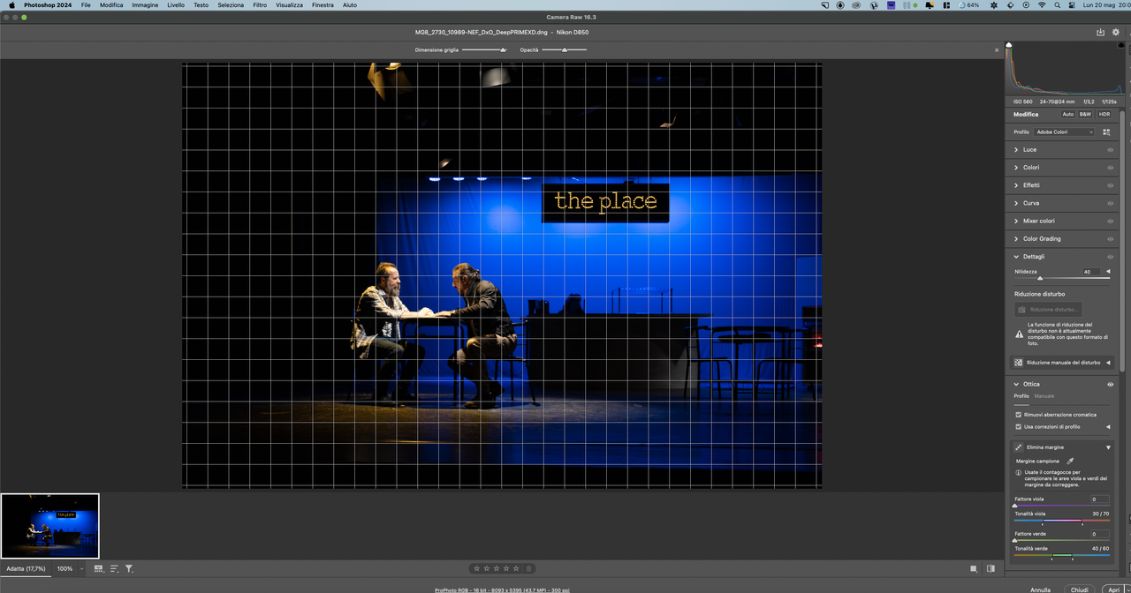Uncheck Rimuovi aberrazione cromatica
The height and width of the screenshot is (593, 1131).
(1019, 415)
